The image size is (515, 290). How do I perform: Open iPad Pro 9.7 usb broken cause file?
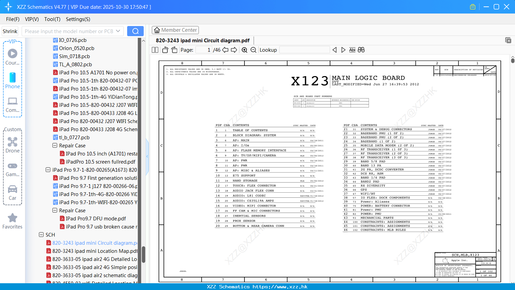click(99, 227)
